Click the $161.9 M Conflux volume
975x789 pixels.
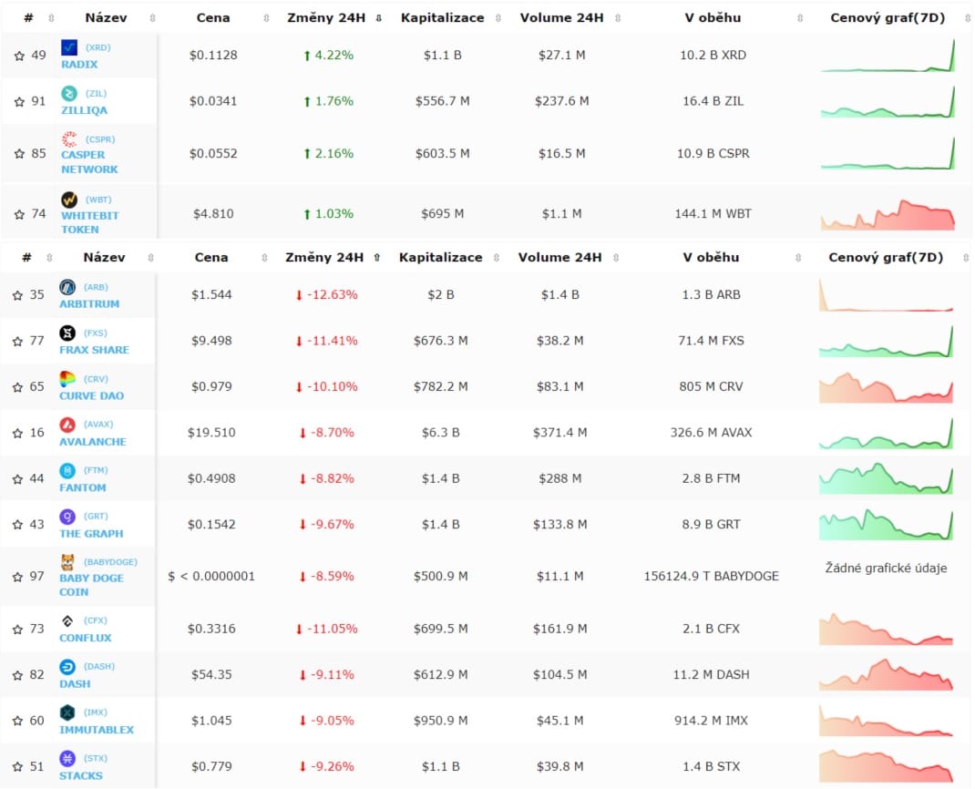tap(559, 629)
